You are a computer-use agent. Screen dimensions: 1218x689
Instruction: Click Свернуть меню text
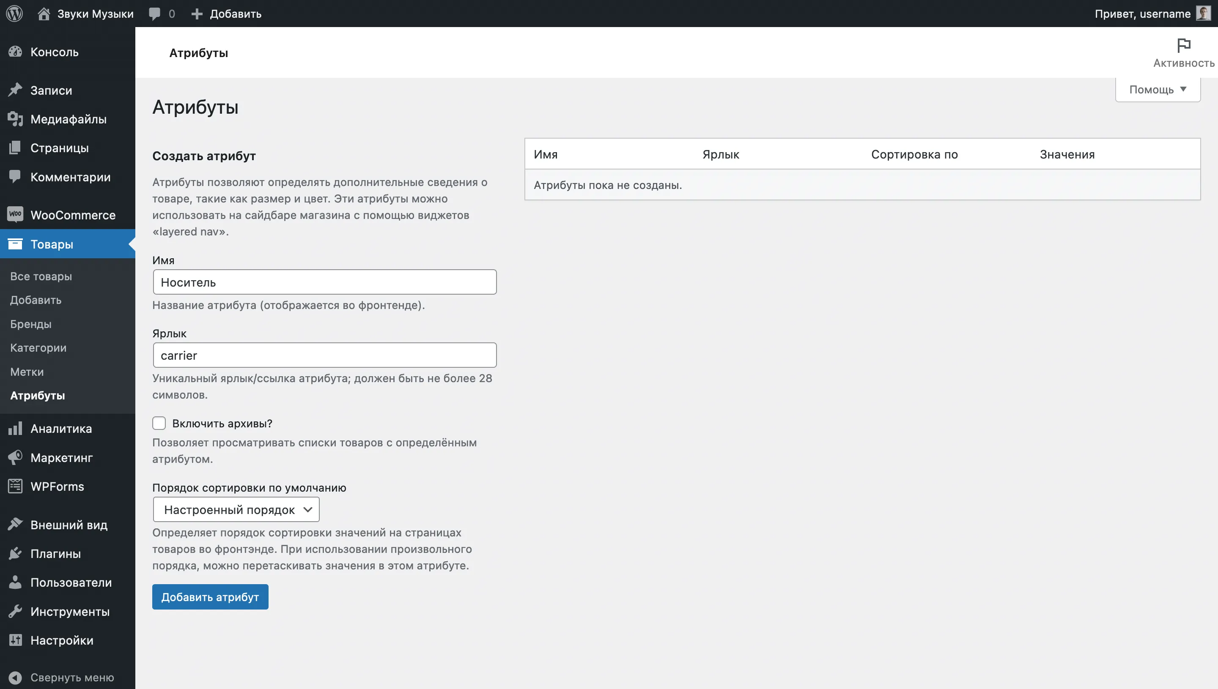(72, 677)
